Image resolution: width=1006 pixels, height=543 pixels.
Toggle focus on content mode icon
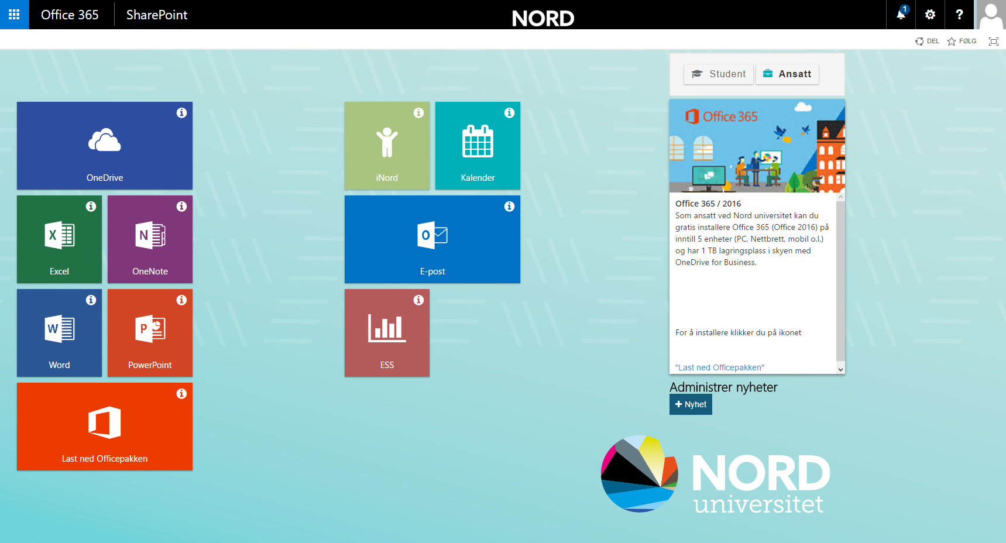994,41
